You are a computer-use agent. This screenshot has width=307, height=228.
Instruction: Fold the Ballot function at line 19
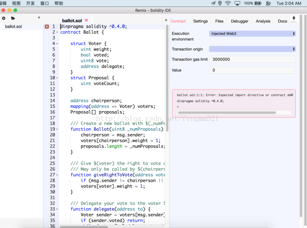tap(57, 130)
